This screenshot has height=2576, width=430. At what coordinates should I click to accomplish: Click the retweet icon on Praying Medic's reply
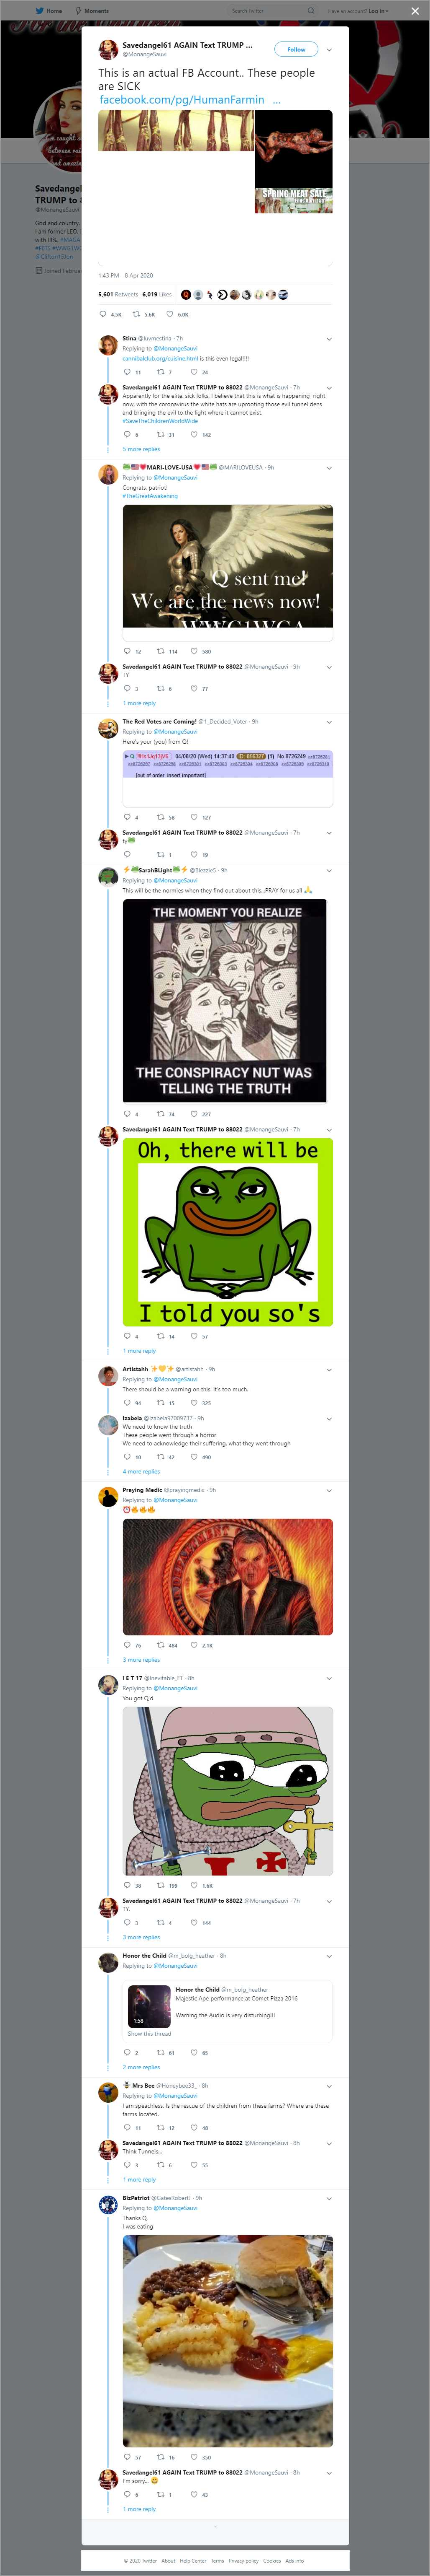161,1645
